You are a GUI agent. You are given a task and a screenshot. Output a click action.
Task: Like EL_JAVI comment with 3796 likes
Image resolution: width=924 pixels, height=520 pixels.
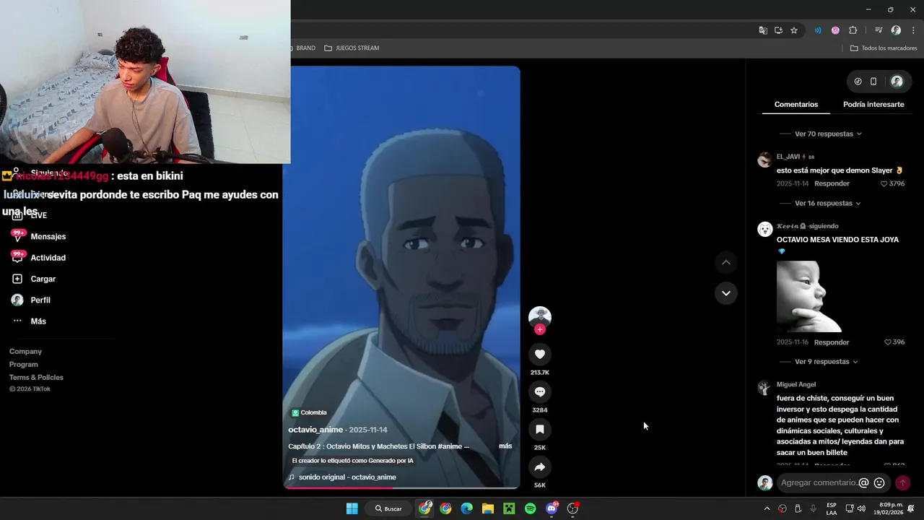click(884, 184)
